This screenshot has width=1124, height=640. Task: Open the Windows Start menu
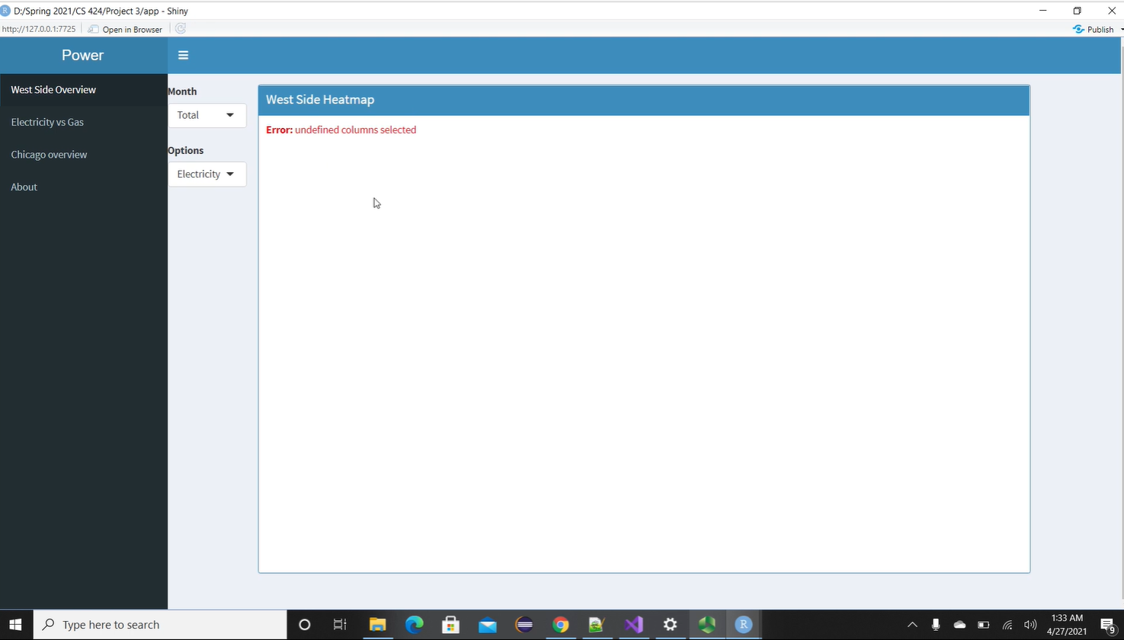[15, 625]
